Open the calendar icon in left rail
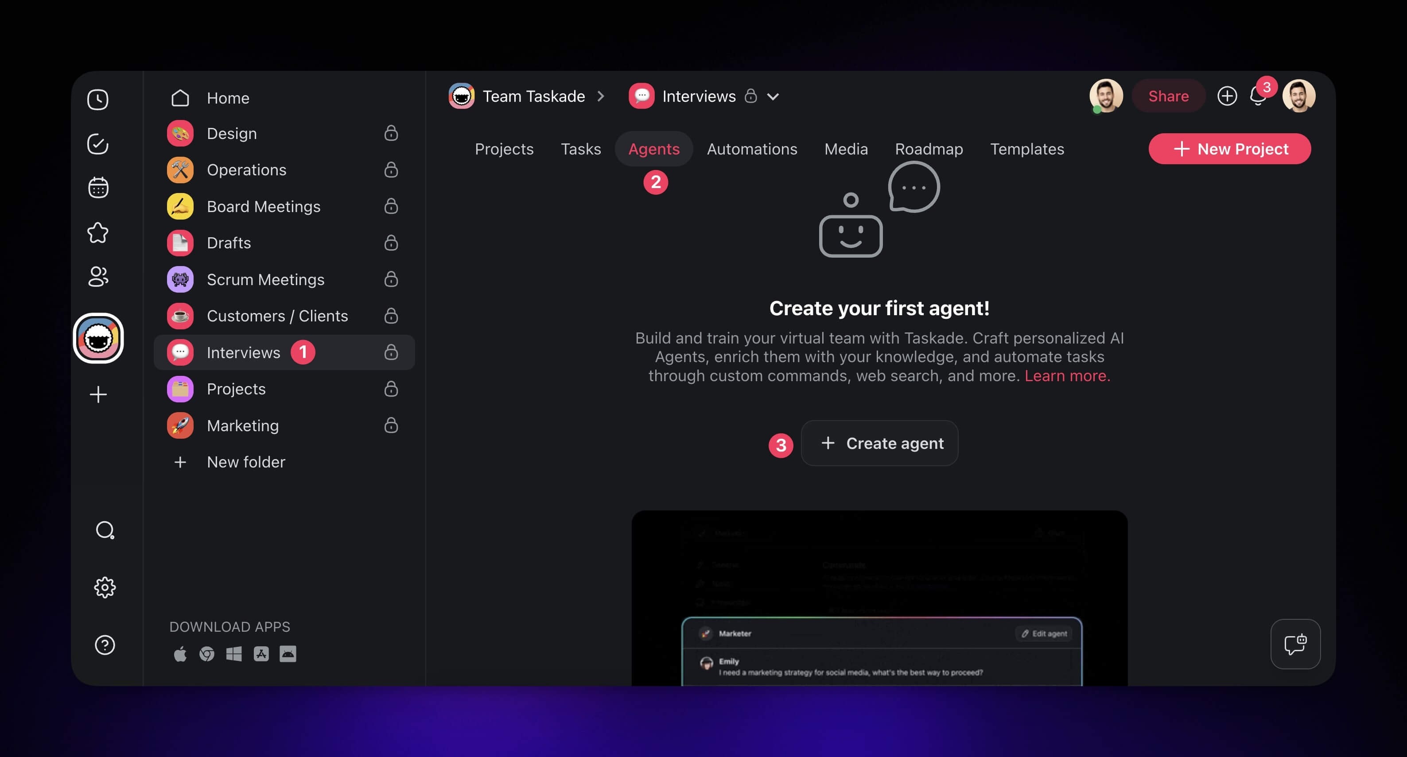Screen dimensions: 1407x757 [x=98, y=188]
